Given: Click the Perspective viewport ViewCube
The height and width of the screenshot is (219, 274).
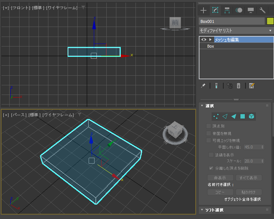Looking at the screenshot, I should [175, 133].
